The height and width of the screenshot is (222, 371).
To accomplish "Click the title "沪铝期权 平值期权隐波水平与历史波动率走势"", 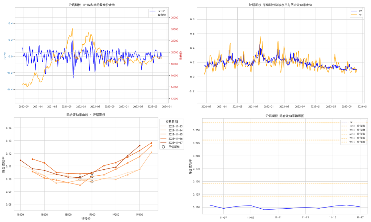I will [x=280, y=5].
